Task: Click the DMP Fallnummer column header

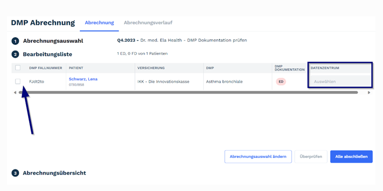Action: coord(45,68)
